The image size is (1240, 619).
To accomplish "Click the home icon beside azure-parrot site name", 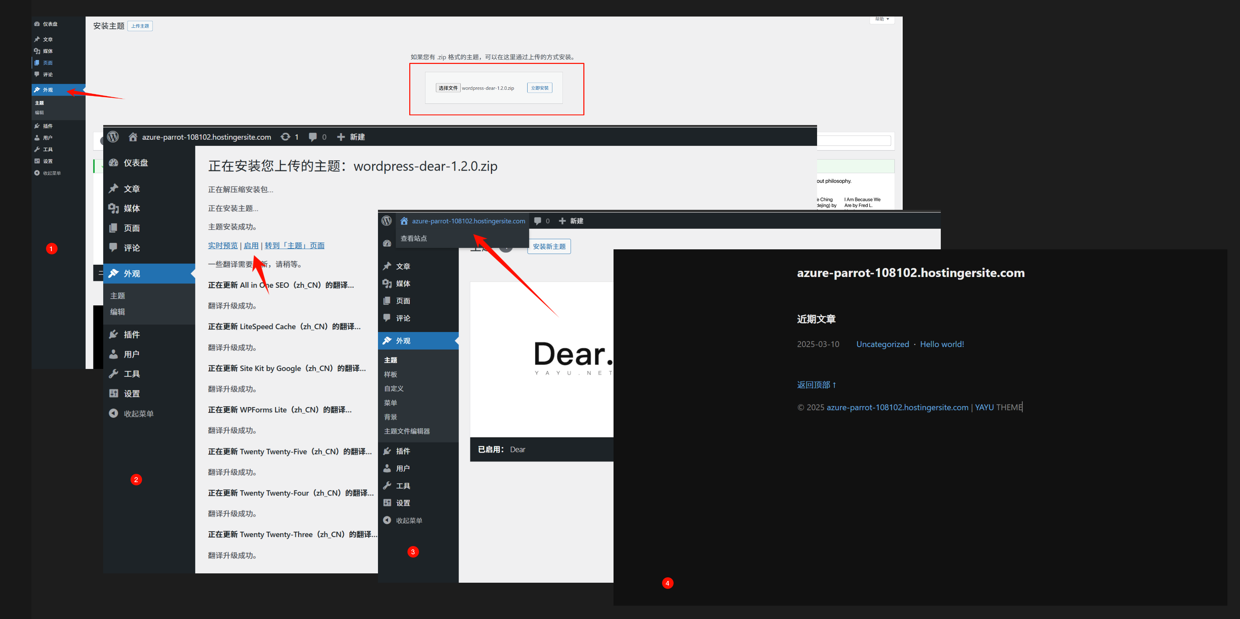I will 133,137.
